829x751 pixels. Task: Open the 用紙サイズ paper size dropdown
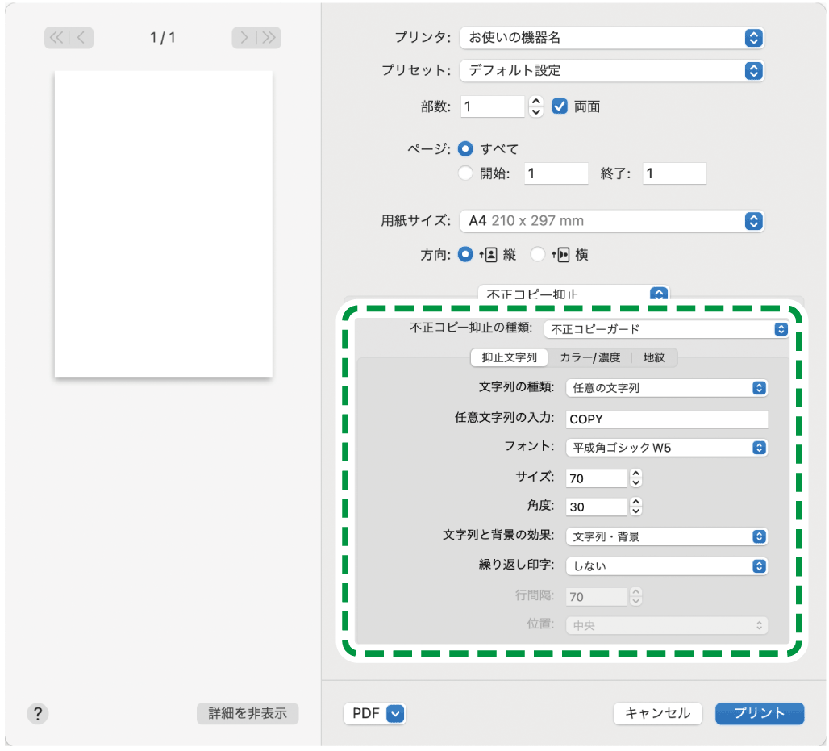[x=611, y=221]
